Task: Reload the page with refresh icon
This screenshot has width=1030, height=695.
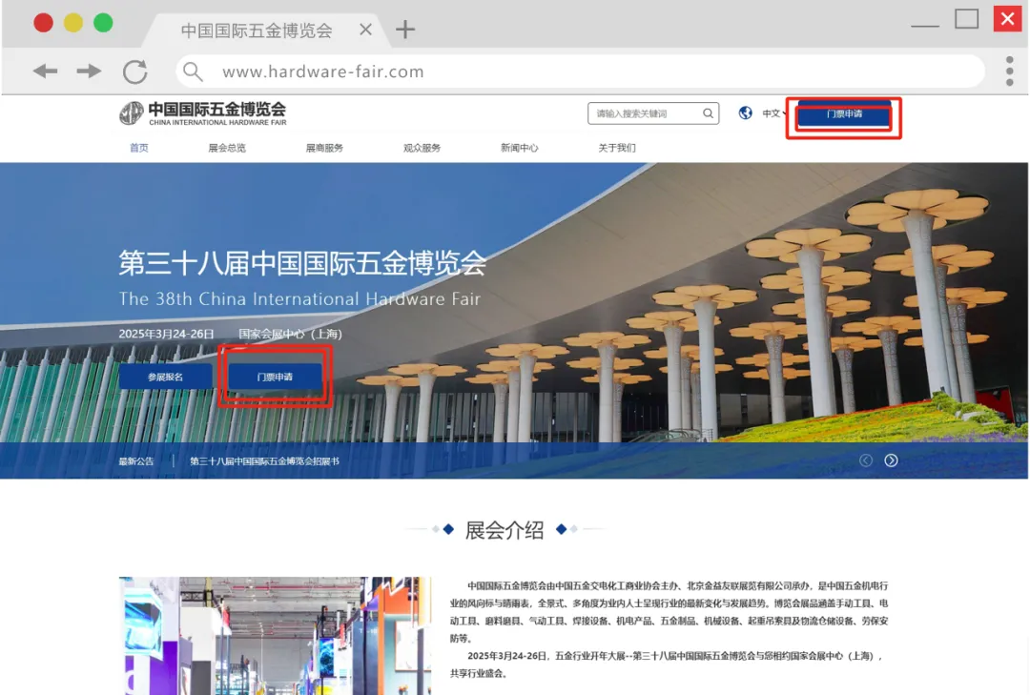Action: [135, 72]
